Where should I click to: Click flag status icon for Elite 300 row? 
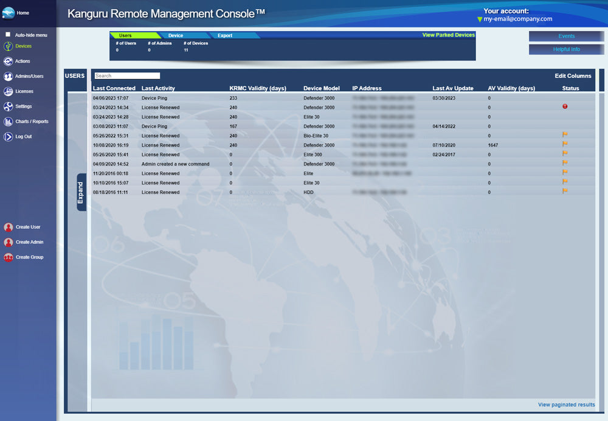(565, 153)
